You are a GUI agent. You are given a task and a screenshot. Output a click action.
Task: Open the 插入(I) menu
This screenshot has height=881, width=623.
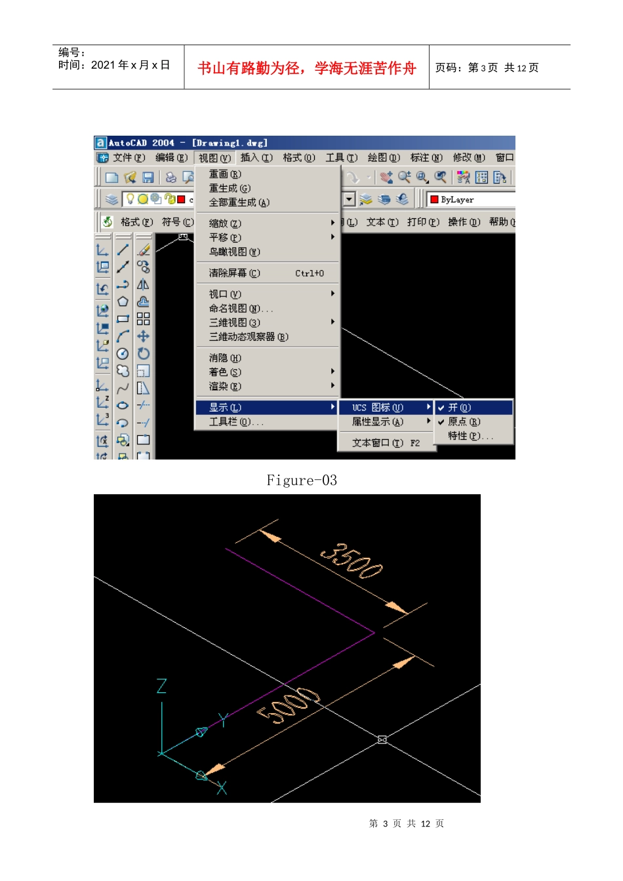tap(256, 157)
